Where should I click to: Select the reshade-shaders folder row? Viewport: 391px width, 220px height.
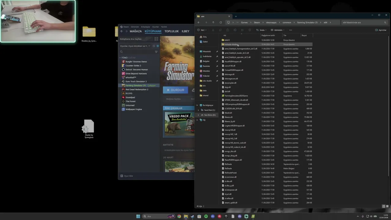click(266, 44)
